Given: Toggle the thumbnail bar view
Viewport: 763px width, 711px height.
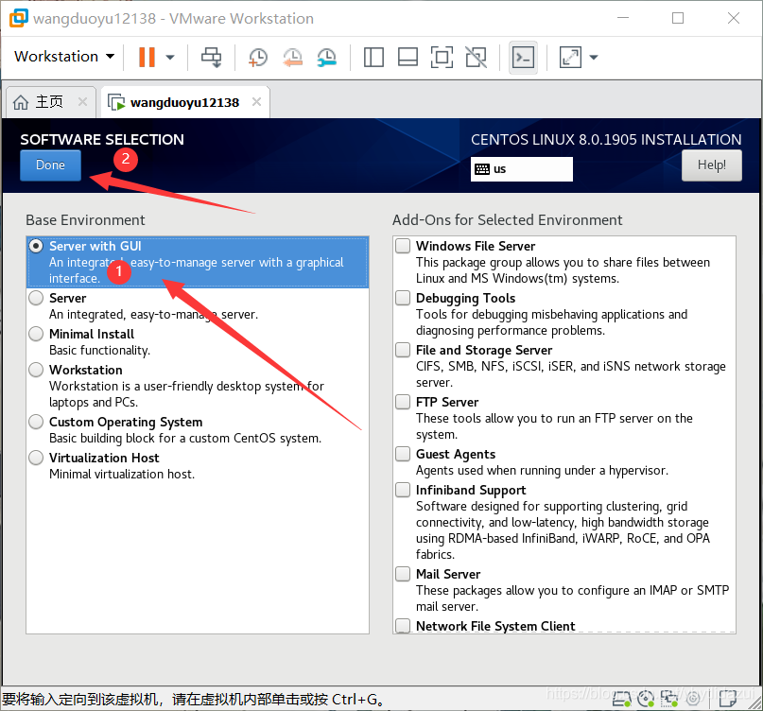Looking at the screenshot, I should tap(408, 57).
